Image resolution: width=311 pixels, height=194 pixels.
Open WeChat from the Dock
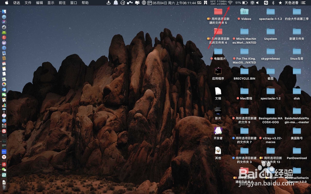(4, 170)
